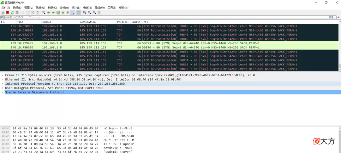Click packet list scrollbar up arrow
Image resolution: width=341 pixels, height=153 pixels.
(340, 22)
